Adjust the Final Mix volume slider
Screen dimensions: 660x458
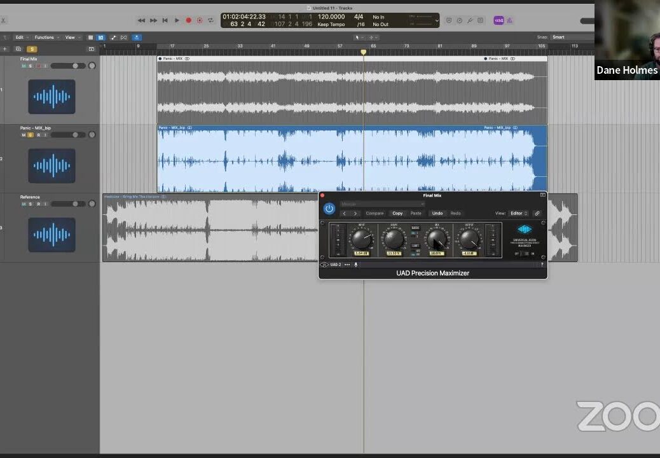(68, 66)
